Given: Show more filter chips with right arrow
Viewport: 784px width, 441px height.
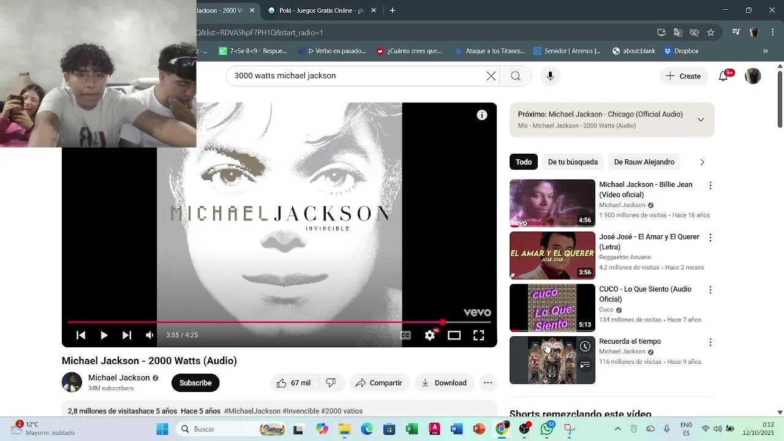Looking at the screenshot, I should click(x=702, y=162).
